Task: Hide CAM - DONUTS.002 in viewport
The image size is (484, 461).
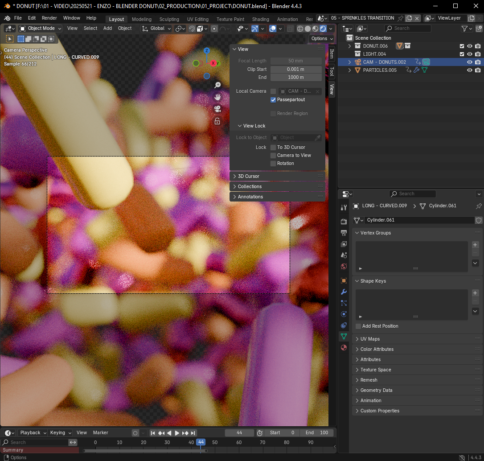Action: pos(470,62)
